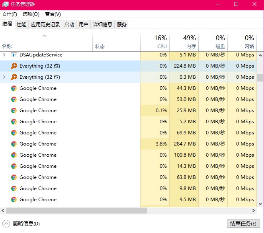264x233 pixels.
Task: Switch to the 启动 tab
Action: pos(69,25)
